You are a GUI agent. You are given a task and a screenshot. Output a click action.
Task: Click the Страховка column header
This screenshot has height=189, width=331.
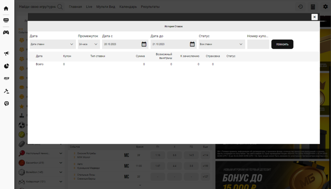[213, 56]
